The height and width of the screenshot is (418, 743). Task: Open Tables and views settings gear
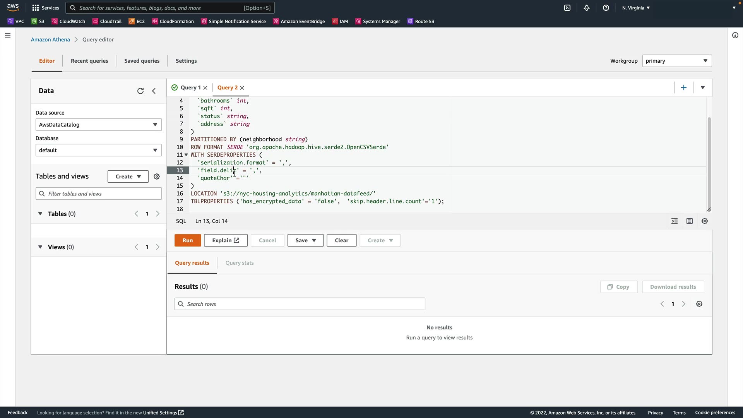point(157,176)
